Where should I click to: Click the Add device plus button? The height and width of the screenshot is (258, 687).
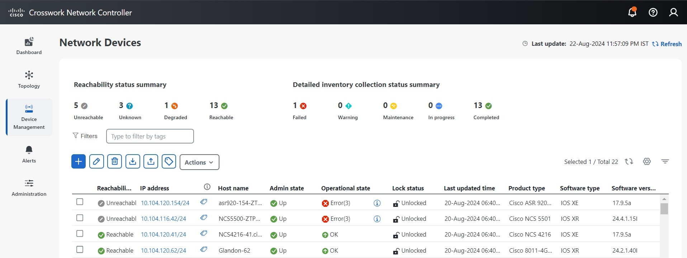tap(79, 161)
